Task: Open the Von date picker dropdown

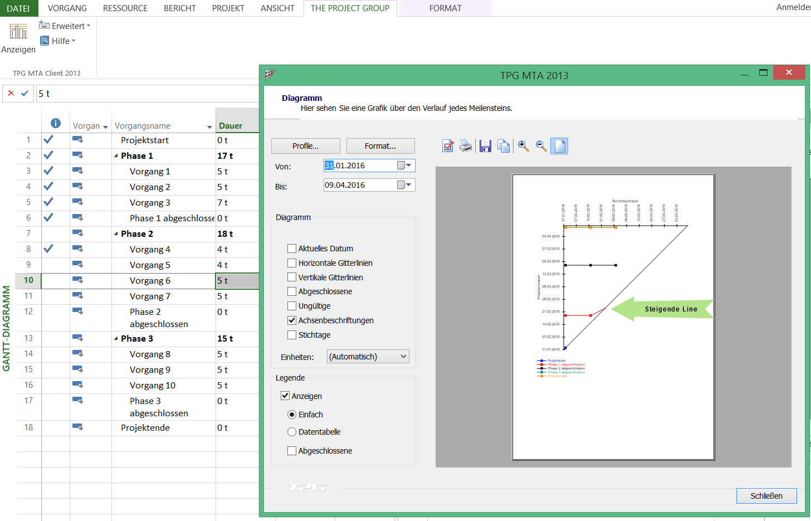Action: pos(409,165)
